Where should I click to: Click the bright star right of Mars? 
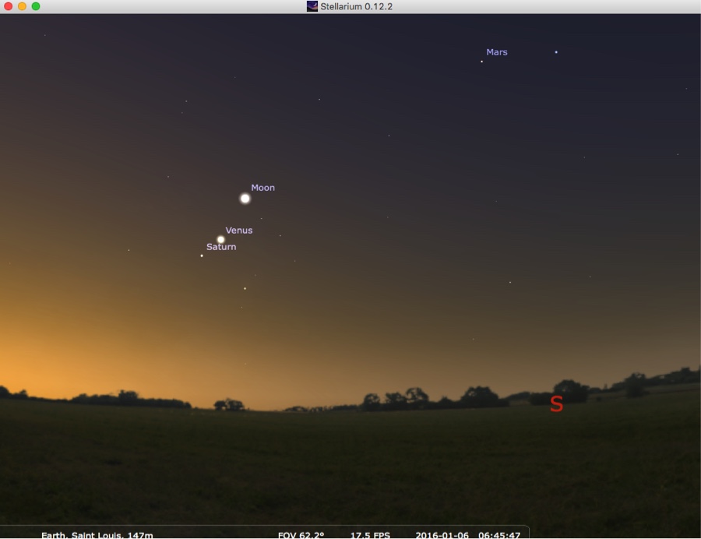(556, 52)
